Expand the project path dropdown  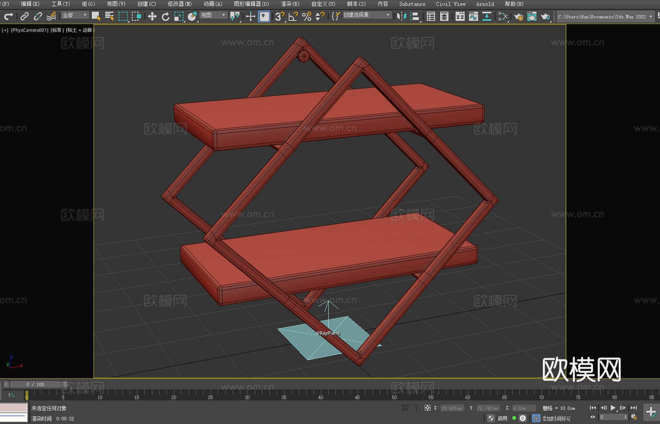[x=651, y=17]
